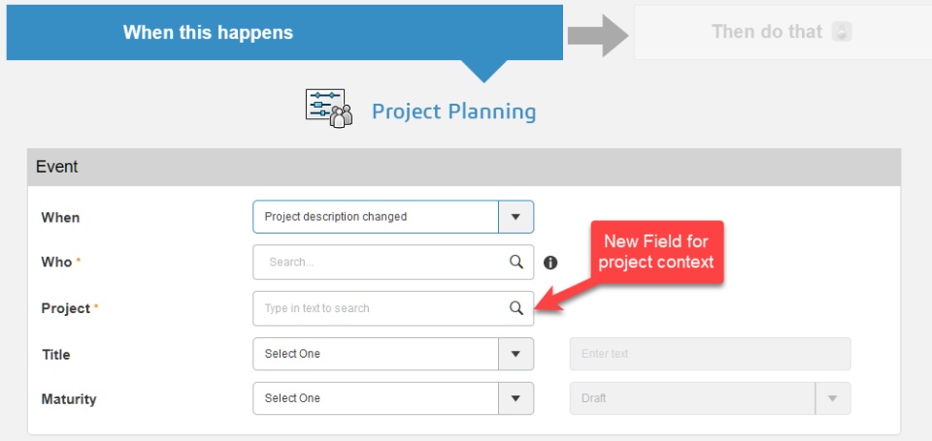Click the Draft dropdown arrow

(x=833, y=398)
